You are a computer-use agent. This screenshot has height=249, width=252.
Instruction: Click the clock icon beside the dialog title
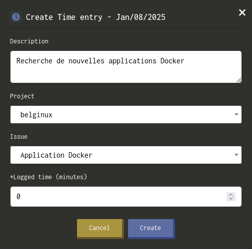(16, 17)
